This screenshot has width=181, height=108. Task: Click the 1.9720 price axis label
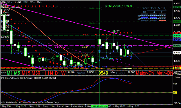177,3
